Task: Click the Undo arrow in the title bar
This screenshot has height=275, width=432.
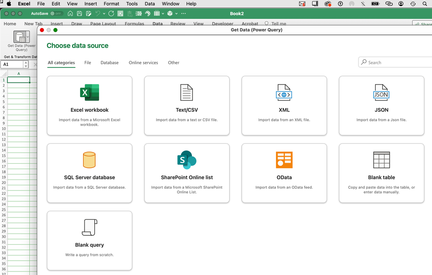Action: point(98,13)
